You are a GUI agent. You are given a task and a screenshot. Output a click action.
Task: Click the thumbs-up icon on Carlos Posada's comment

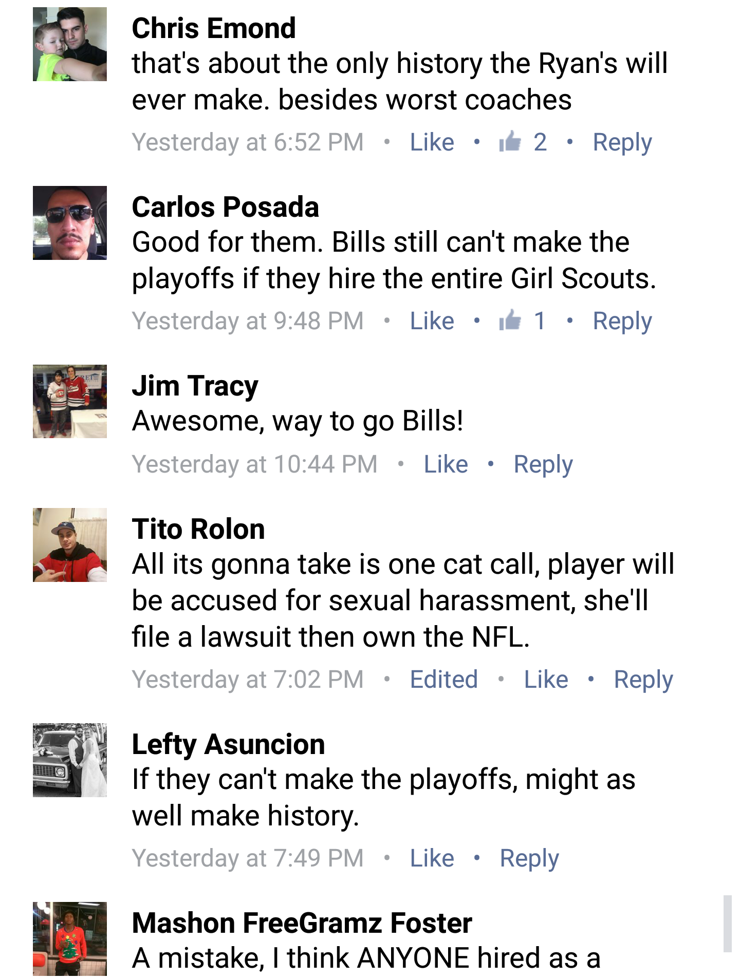point(510,321)
